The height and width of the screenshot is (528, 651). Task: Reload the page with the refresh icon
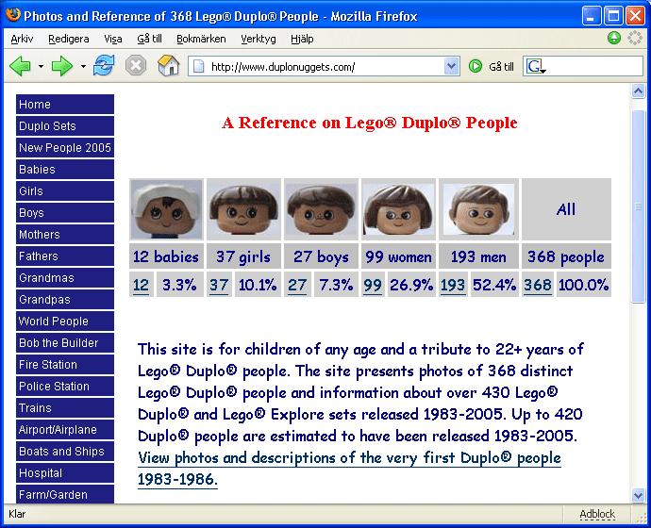click(104, 66)
